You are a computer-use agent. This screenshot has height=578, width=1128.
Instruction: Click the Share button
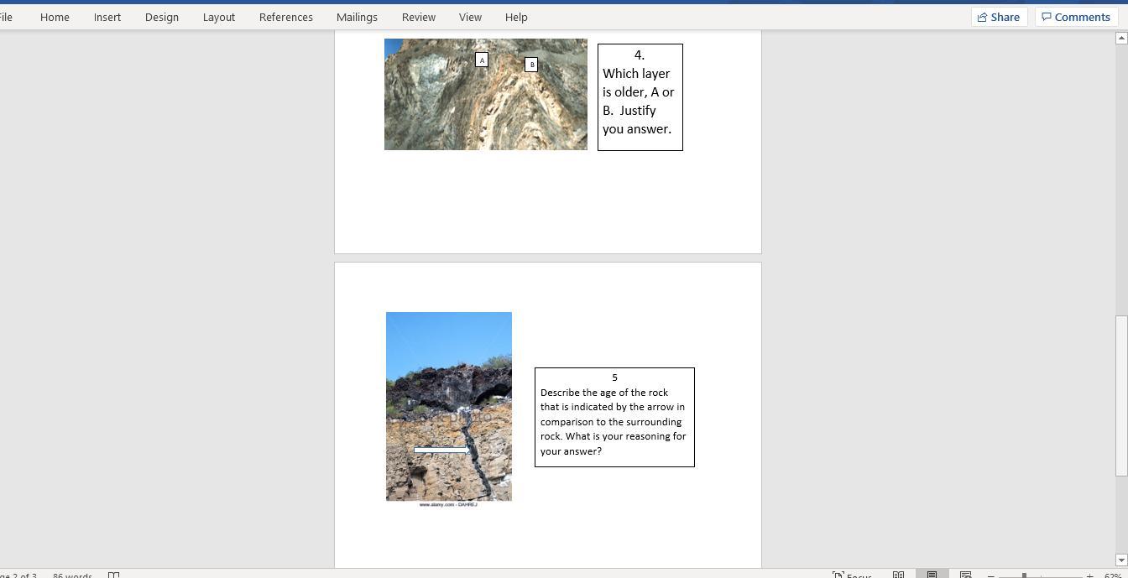click(x=999, y=17)
